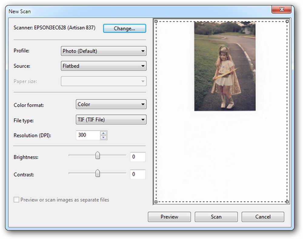The image size is (303, 239).
Task: Click the Contrast slider handle
Action: (98, 173)
